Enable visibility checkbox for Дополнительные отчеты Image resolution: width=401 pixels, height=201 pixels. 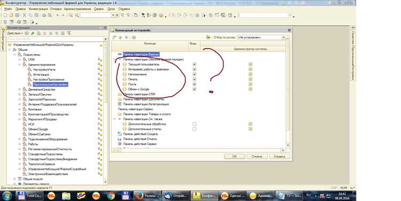pos(195,129)
